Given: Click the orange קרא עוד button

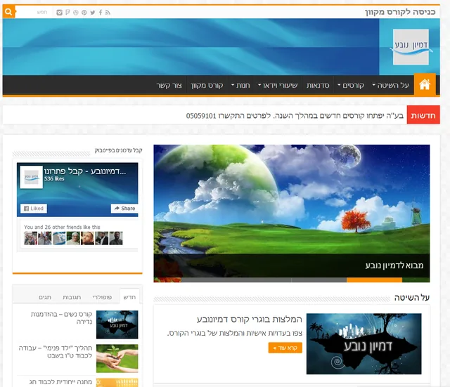Looking at the screenshot, I should [x=285, y=348].
